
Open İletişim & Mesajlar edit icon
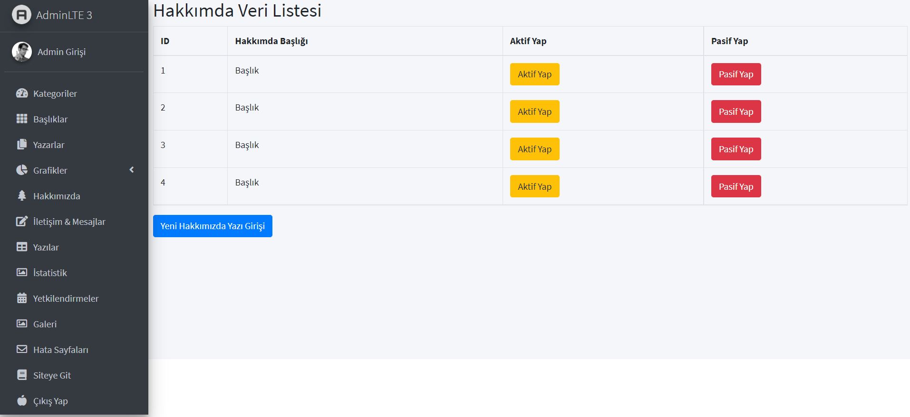tap(22, 221)
